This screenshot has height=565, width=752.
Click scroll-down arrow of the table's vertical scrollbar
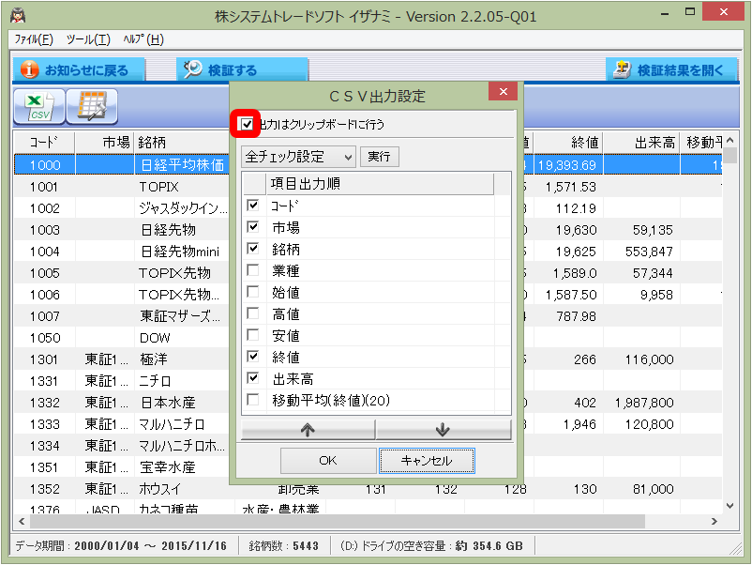tap(729, 506)
